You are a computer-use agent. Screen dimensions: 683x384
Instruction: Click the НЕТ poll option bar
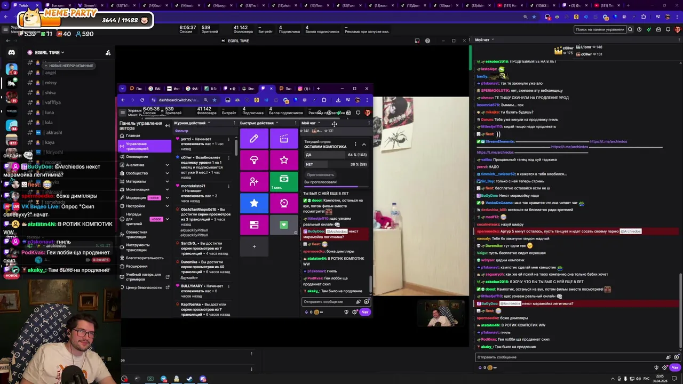pos(336,164)
